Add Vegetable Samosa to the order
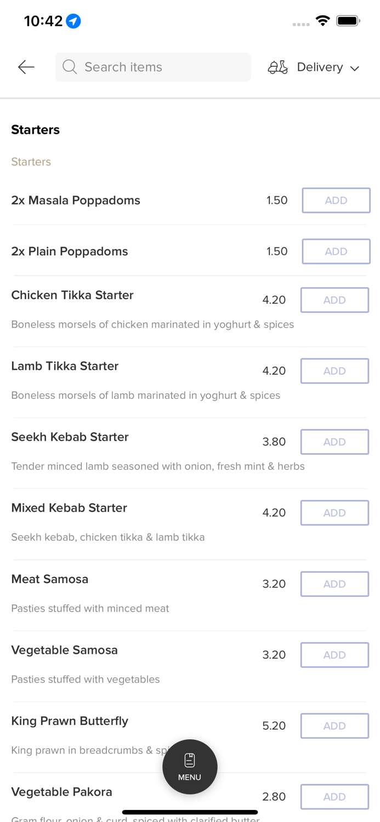Screen dimensions: 380x822 point(334,655)
